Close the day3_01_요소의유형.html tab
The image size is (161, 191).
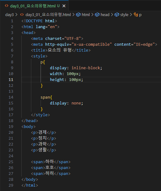(64, 6)
